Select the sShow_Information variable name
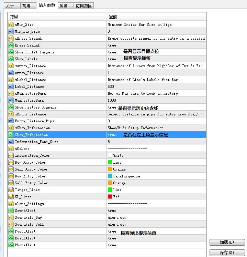Screen dimensions: 247x257 click(33, 128)
